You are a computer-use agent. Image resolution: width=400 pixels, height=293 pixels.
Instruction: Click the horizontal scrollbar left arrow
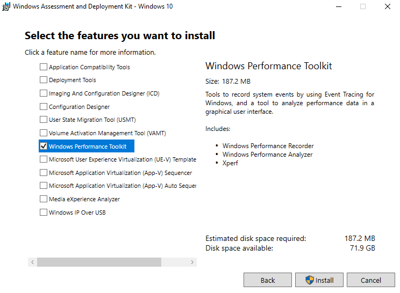pos(32,262)
